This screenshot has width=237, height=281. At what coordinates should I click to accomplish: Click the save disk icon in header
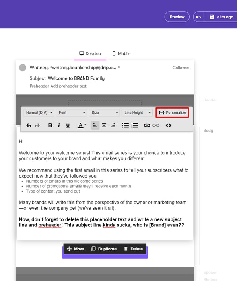212,17
